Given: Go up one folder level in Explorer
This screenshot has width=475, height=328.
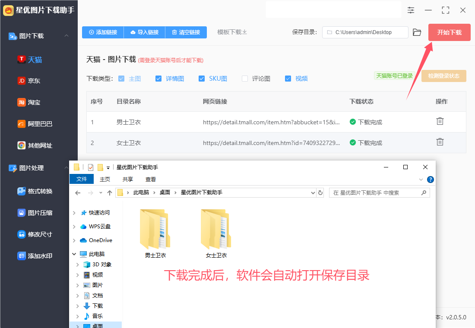Looking at the screenshot, I should (110, 192).
